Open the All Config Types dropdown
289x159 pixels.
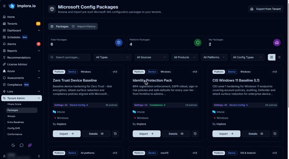click(x=247, y=57)
